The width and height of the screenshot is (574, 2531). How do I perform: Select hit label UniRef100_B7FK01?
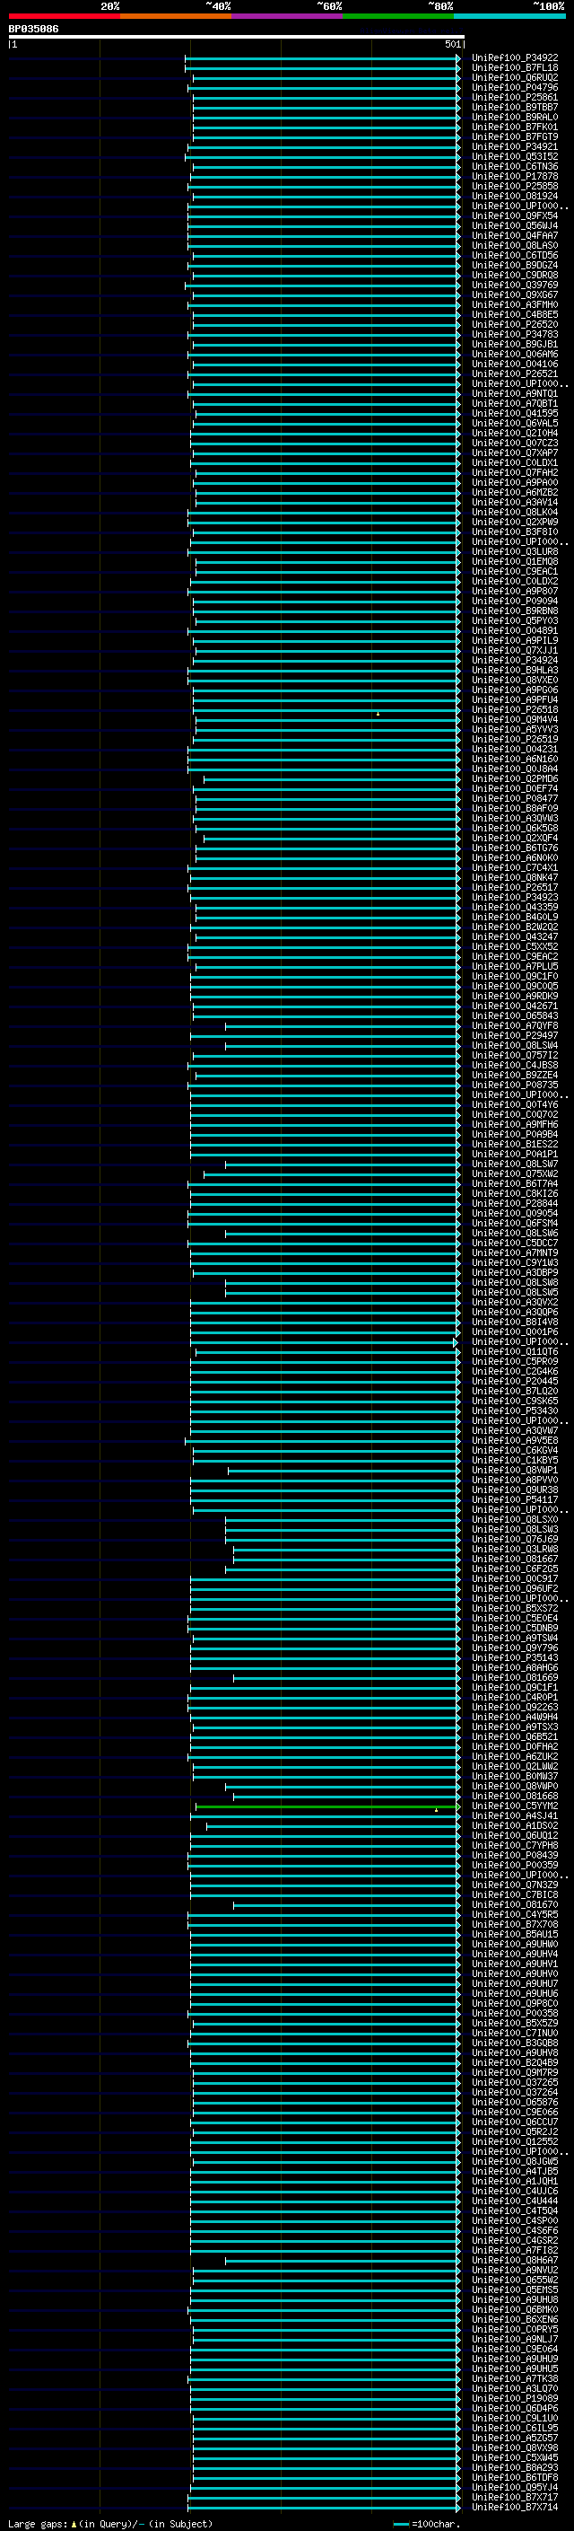[x=515, y=127]
